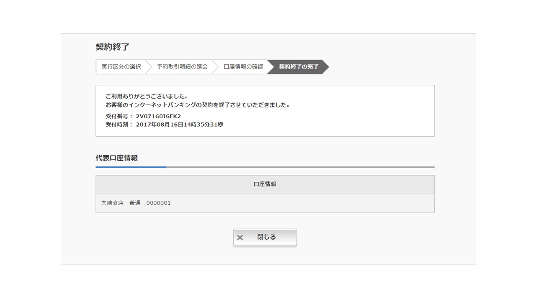The image size is (536, 301).
Task: Click the X icon on the close button
Action: [240, 237]
